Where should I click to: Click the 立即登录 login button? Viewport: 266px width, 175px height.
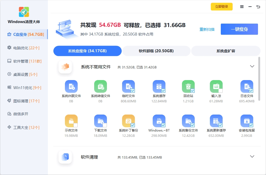pos(222,7)
